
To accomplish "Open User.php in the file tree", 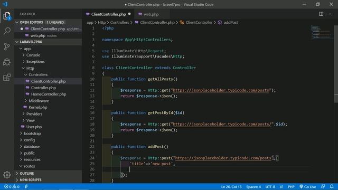I will tap(48, 127).
